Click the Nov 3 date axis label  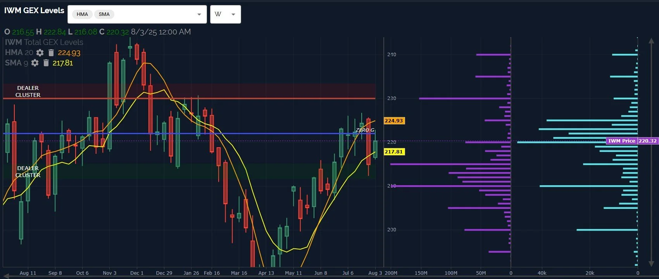(x=110, y=273)
